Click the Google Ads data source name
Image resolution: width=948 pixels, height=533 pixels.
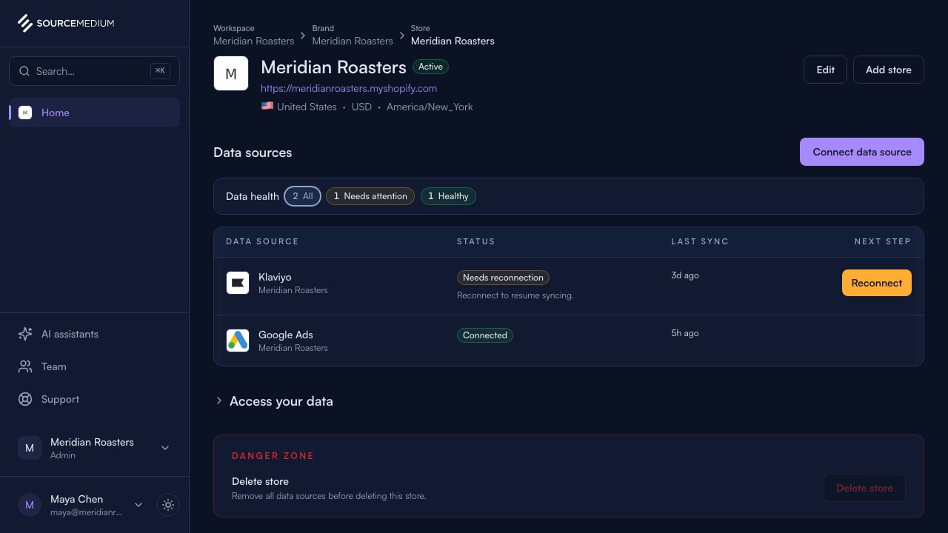pos(286,335)
